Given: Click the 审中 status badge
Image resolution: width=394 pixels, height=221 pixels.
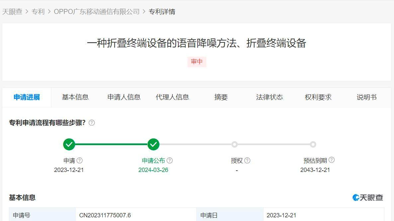Looking at the screenshot, I should 197,62.
